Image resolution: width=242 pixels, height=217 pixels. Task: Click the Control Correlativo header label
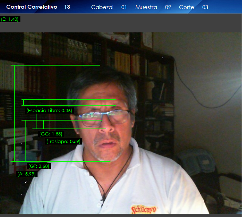pyautogui.click(x=32, y=7)
